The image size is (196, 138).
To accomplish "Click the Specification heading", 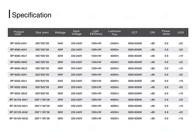I will point(32,15).
